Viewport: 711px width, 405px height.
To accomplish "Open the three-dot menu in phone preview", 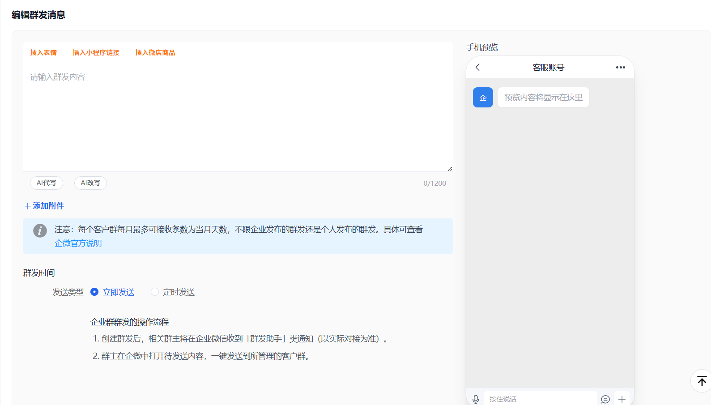I will pos(620,67).
